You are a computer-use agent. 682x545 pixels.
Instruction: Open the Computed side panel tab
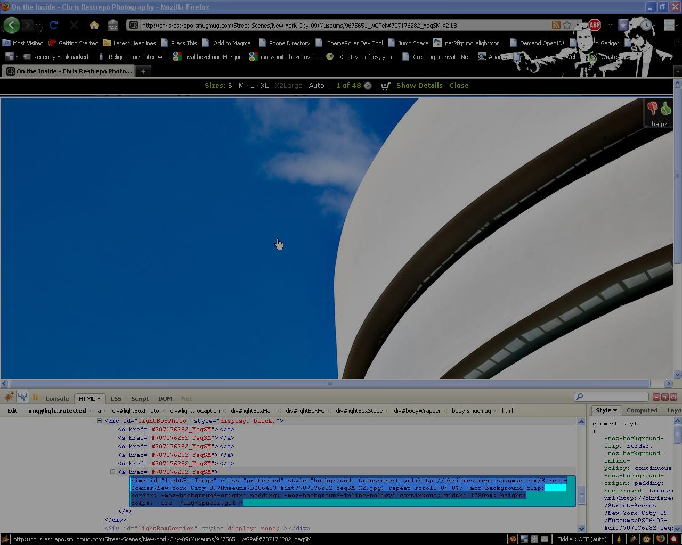point(642,410)
